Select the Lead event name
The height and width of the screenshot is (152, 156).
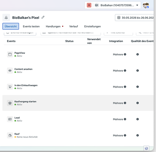tap(17, 118)
